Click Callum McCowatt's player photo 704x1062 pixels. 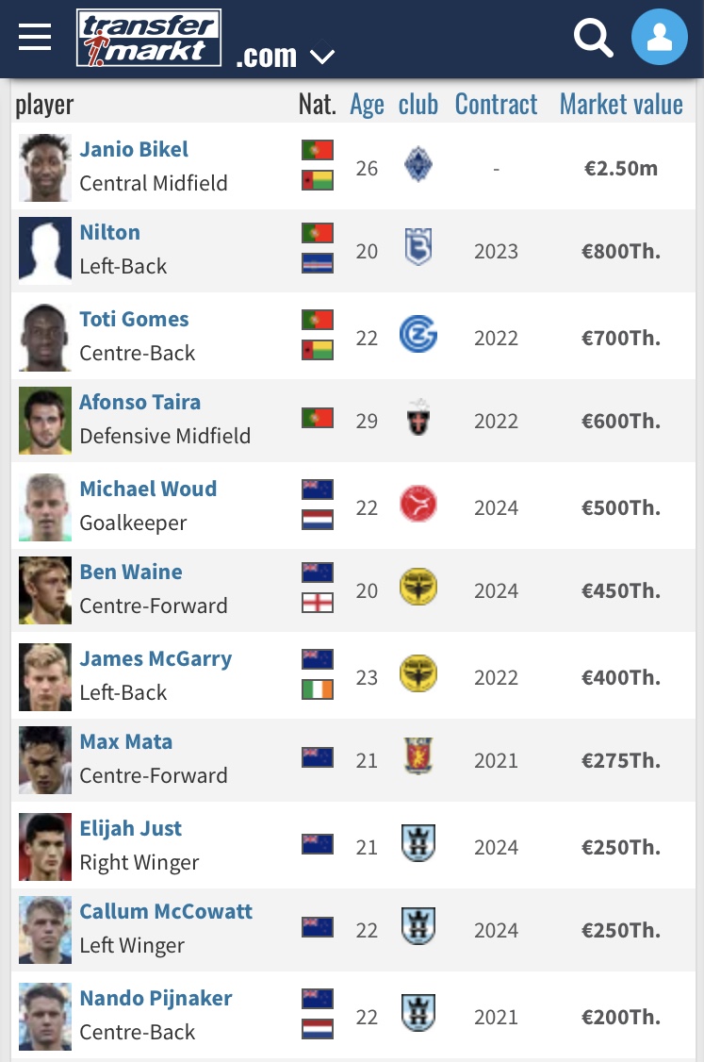(45, 929)
